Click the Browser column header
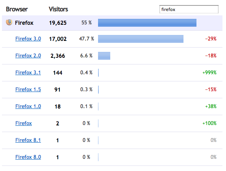 pos(17,9)
